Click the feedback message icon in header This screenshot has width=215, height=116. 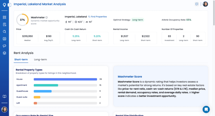click(x=197, y=4)
